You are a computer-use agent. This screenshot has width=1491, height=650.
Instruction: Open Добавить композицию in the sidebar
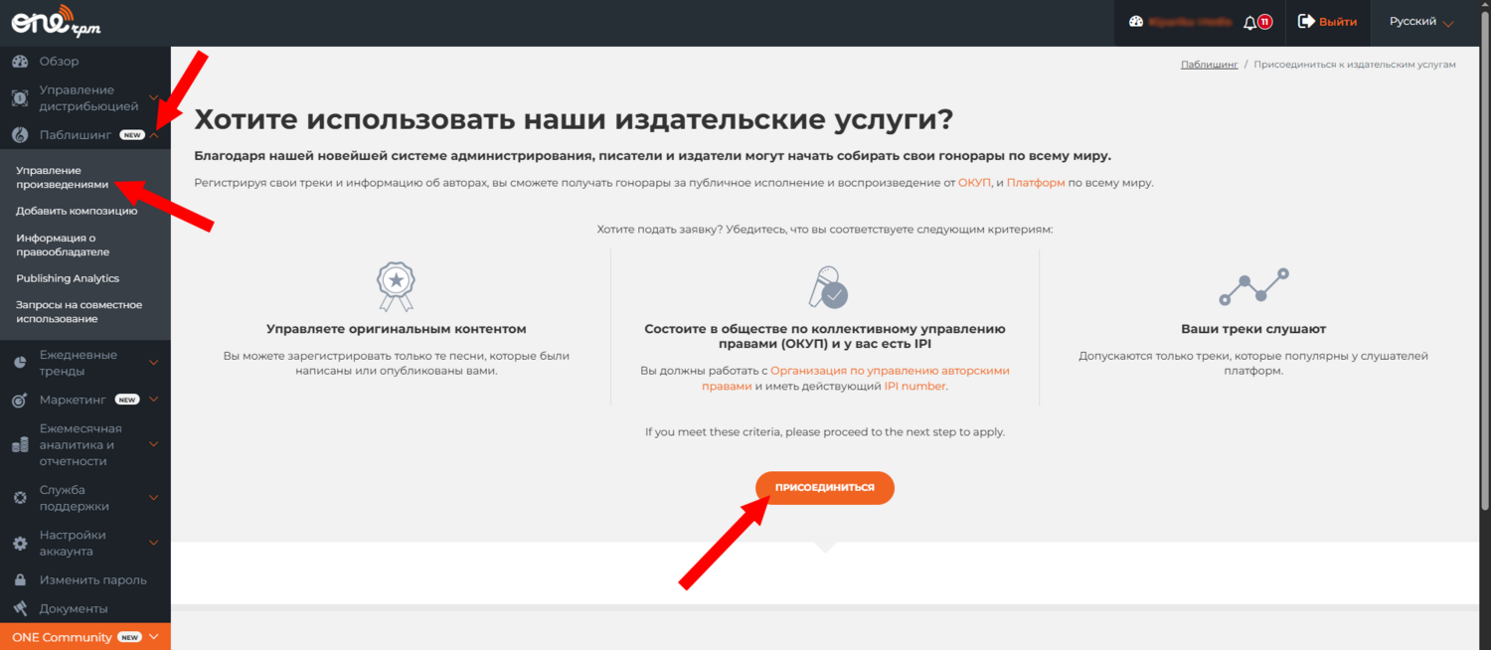[77, 211]
